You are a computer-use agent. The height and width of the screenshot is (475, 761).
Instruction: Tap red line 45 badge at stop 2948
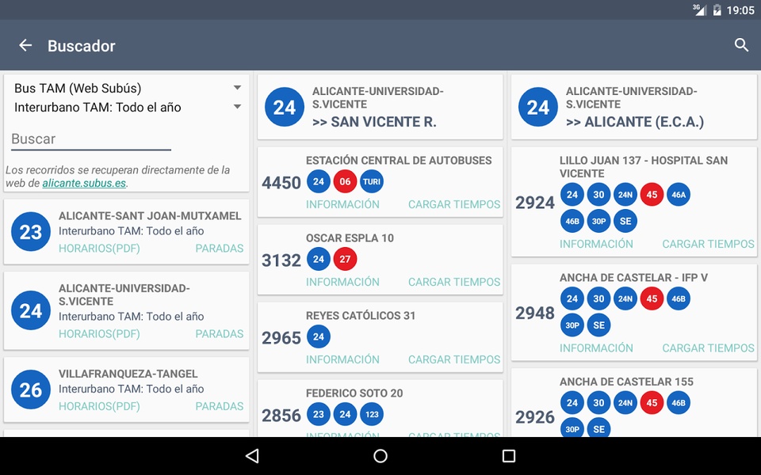(652, 299)
